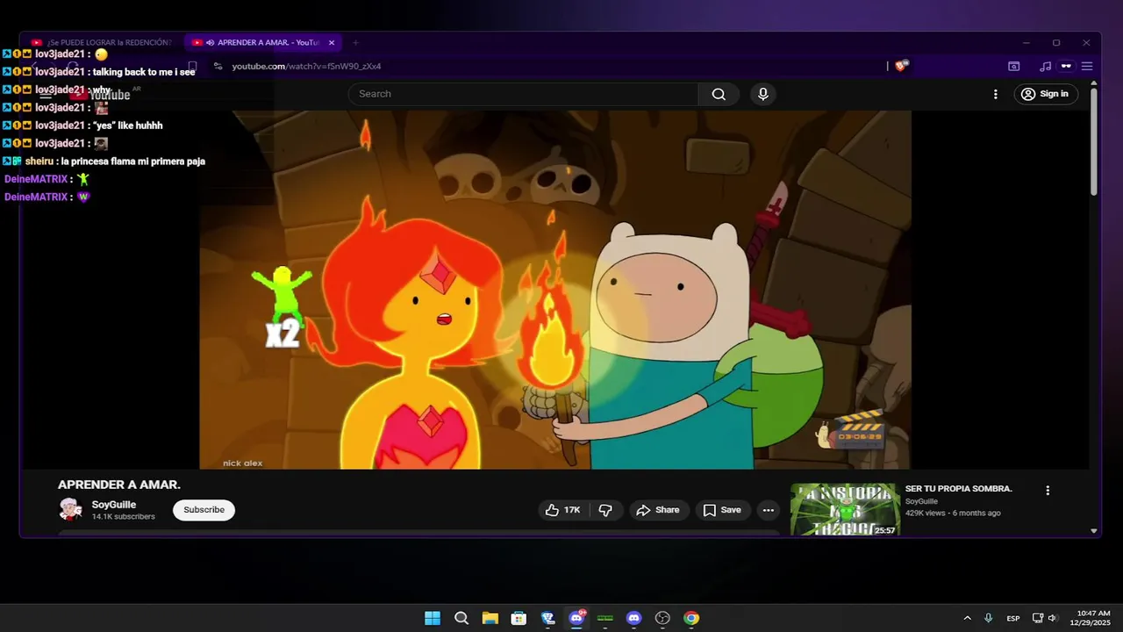Viewport: 1123px width, 632px height.
Task: Open OBS Studio from taskbar
Action: click(662, 618)
